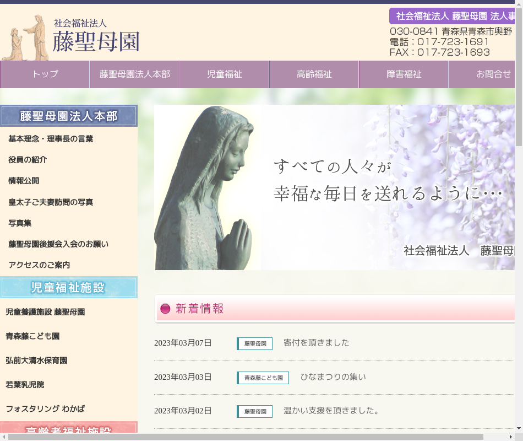The height and width of the screenshot is (441, 523).
Task: Open the お問合せ contact page
Action: pos(484,74)
